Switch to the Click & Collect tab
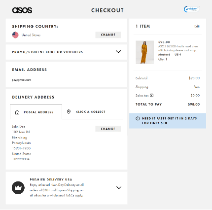The width and height of the screenshot is (212, 210). pos(93,111)
